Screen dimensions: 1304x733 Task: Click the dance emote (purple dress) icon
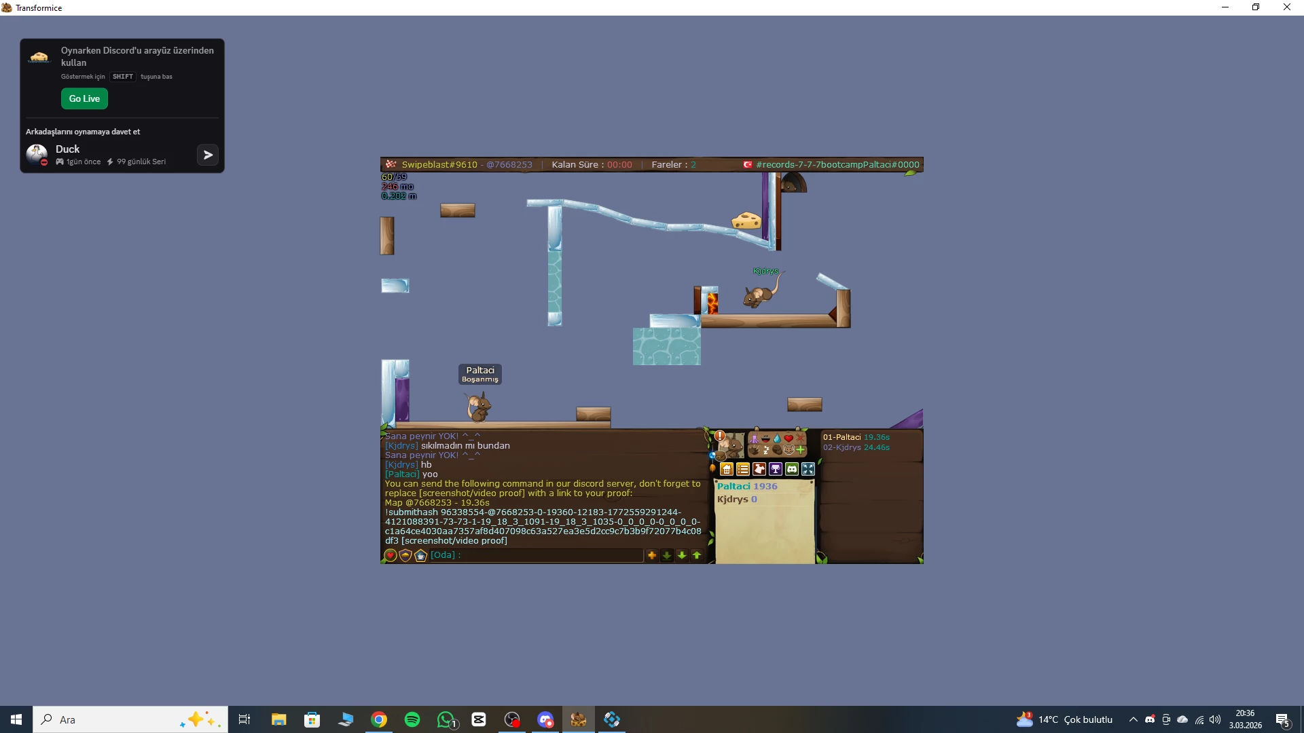click(754, 438)
